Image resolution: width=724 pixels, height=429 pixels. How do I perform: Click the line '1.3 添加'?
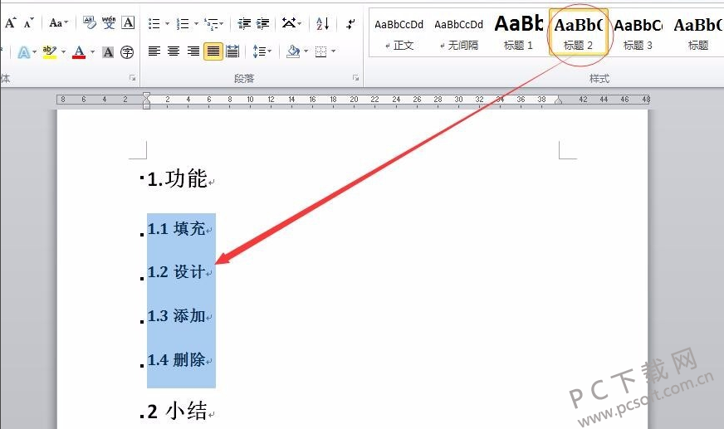176,316
